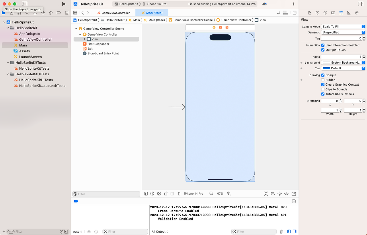Zoom out the storyboard canvas
This screenshot has height=235, width=367.
(x=211, y=194)
